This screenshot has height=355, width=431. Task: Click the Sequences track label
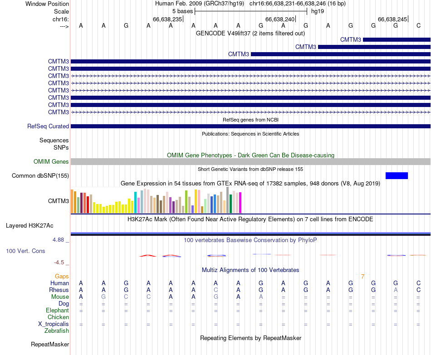(x=54, y=141)
